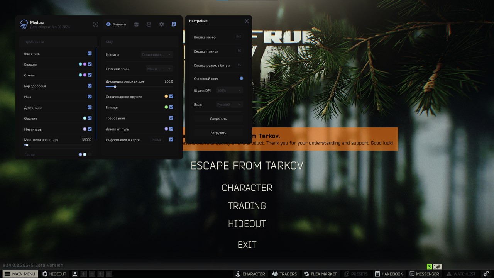Open FLEA MARKET in the bottom bar
Image resolution: width=494 pixels, height=278 pixels.
coord(320,274)
